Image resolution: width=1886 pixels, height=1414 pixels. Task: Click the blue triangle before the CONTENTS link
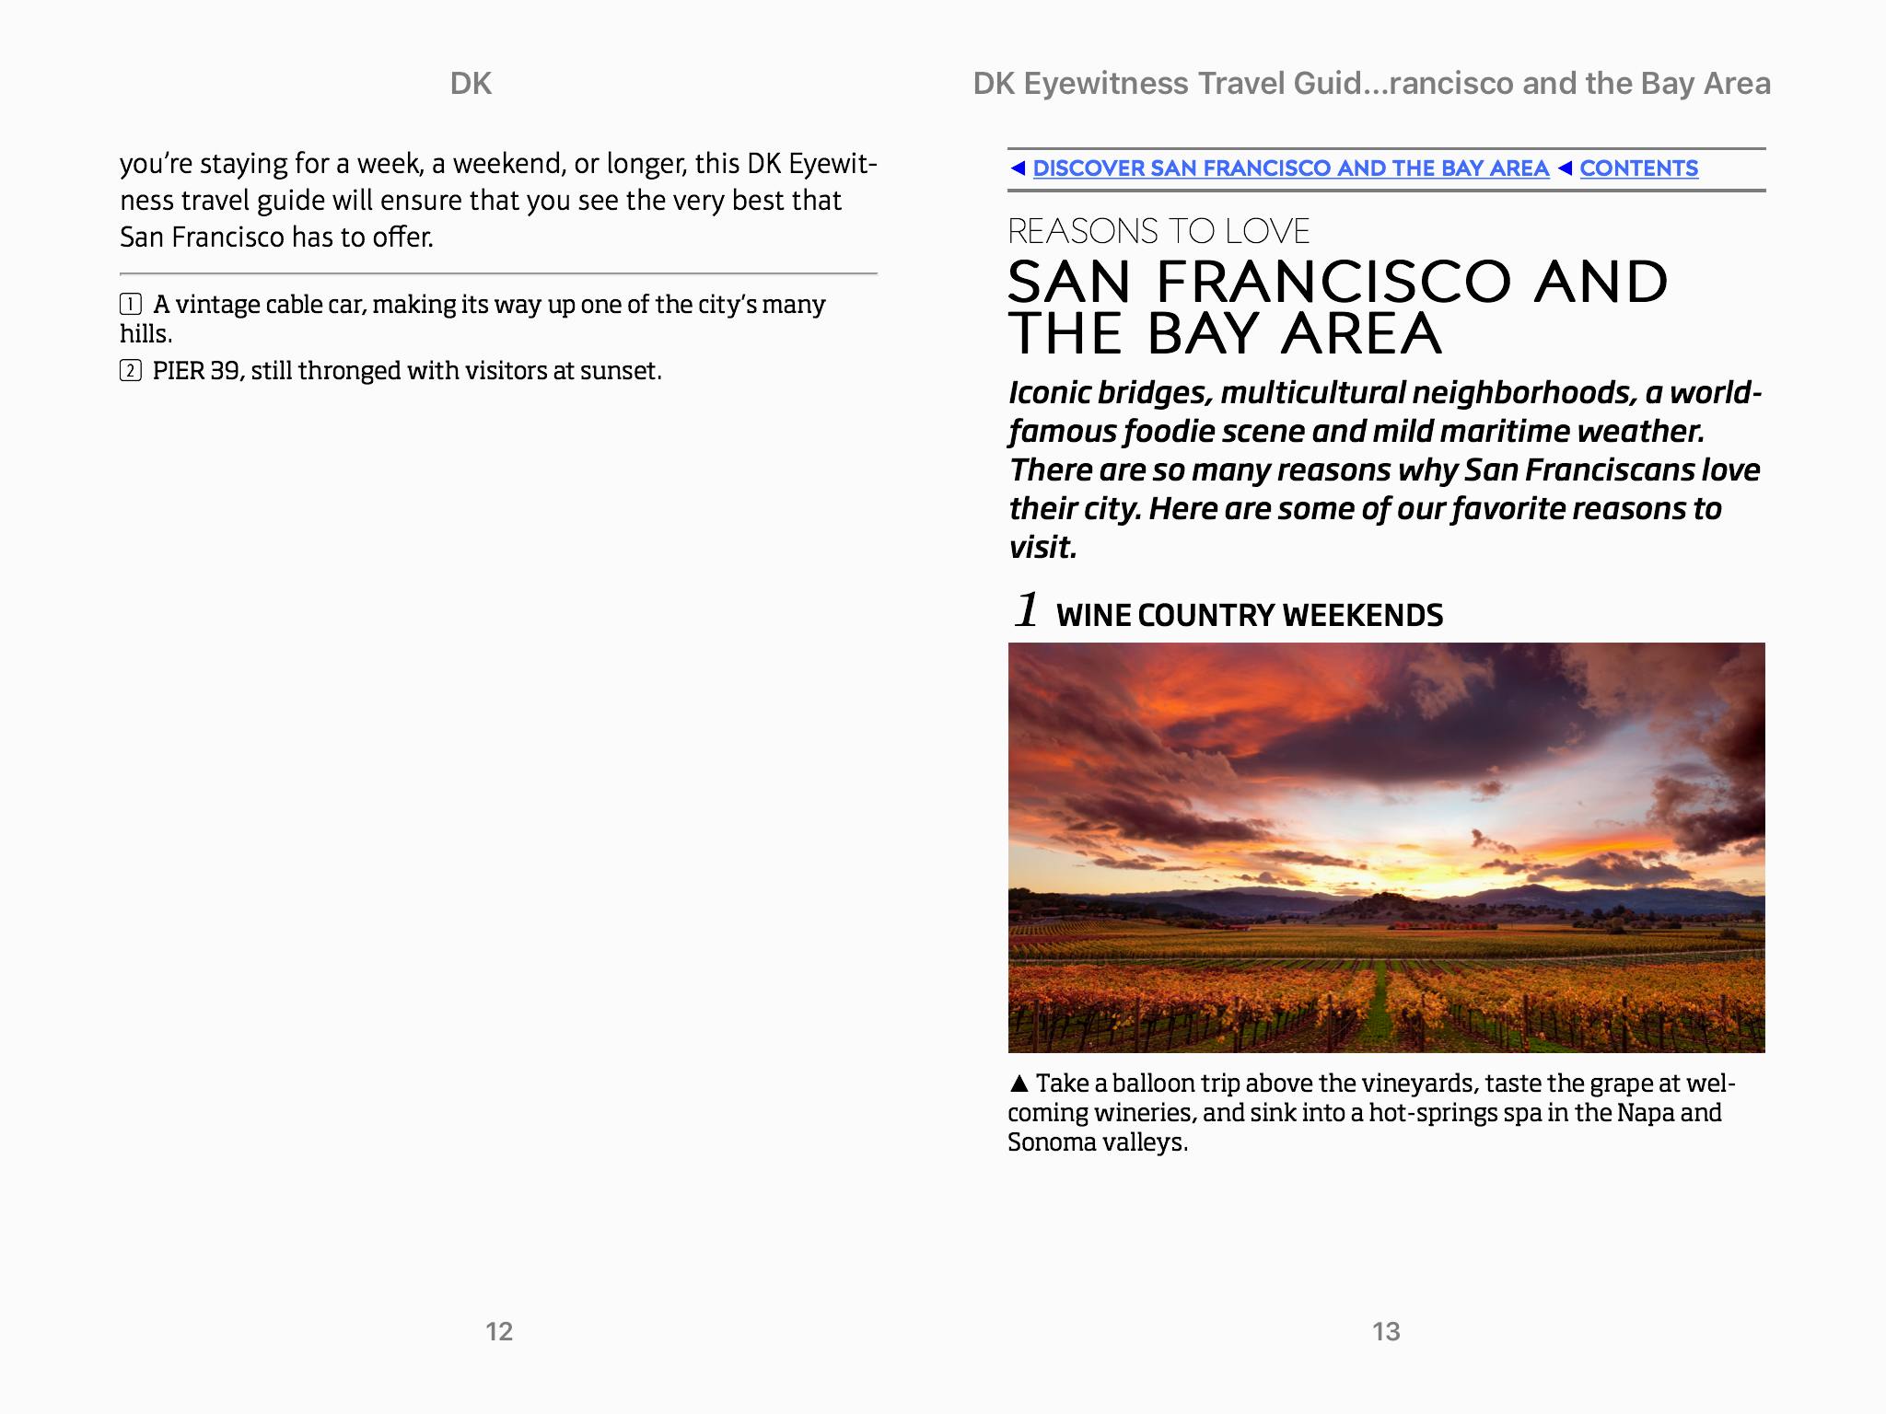[x=1565, y=168]
